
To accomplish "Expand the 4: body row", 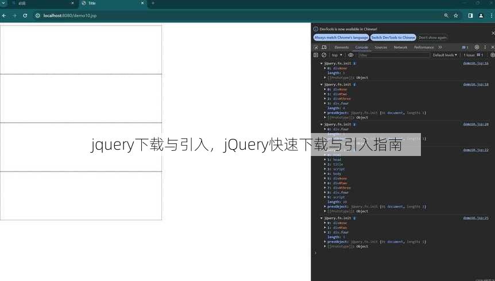I will (325, 174).
